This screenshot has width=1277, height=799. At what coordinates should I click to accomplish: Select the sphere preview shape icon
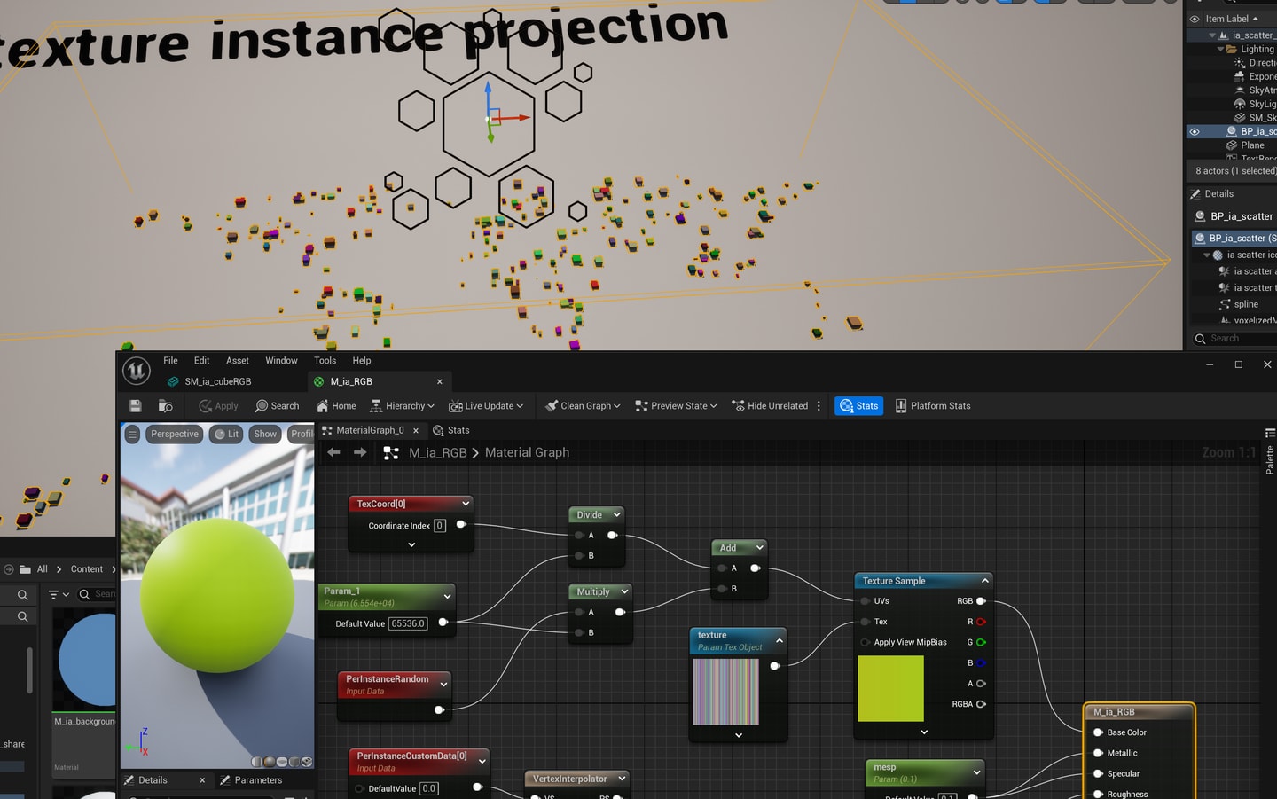coord(270,762)
